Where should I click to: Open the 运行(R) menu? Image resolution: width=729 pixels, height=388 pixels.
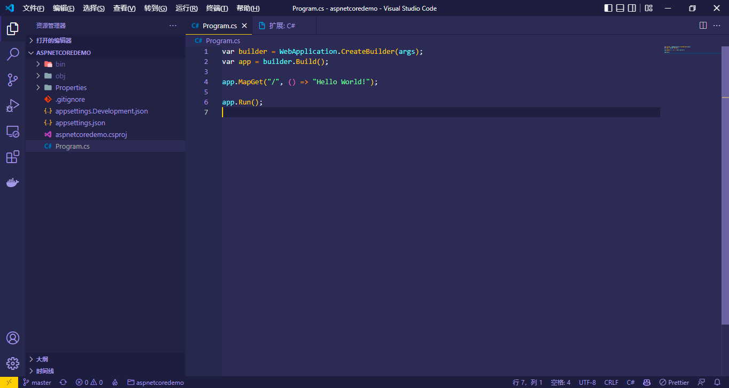coord(186,8)
